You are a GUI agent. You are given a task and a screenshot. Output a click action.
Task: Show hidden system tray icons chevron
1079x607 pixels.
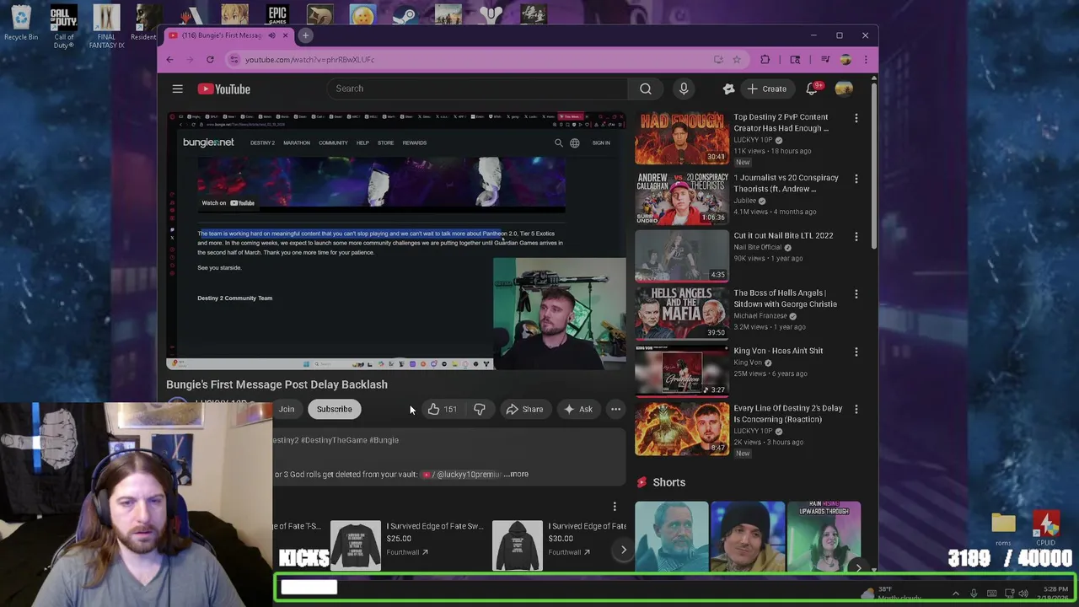pos(955,594)
